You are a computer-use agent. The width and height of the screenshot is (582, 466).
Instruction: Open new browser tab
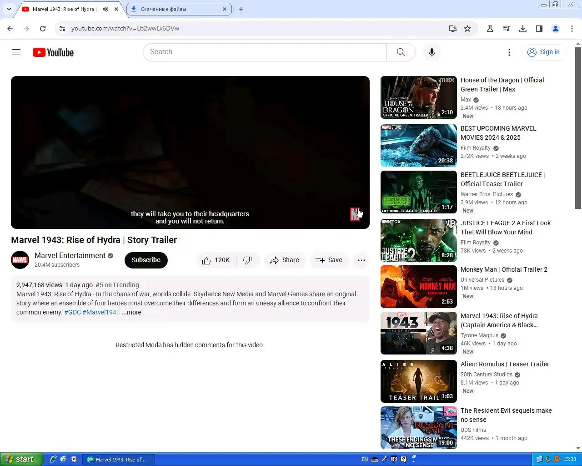tap(241, 9)
